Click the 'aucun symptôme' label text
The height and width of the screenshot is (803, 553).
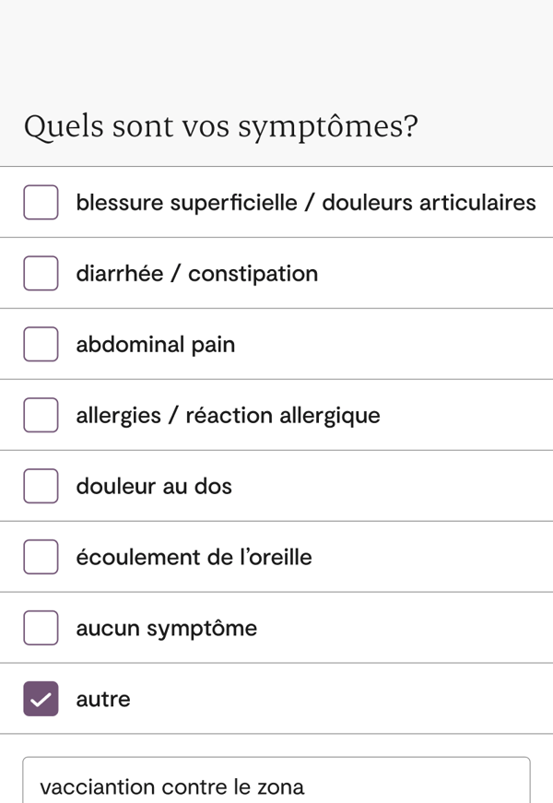pos(166,629)
